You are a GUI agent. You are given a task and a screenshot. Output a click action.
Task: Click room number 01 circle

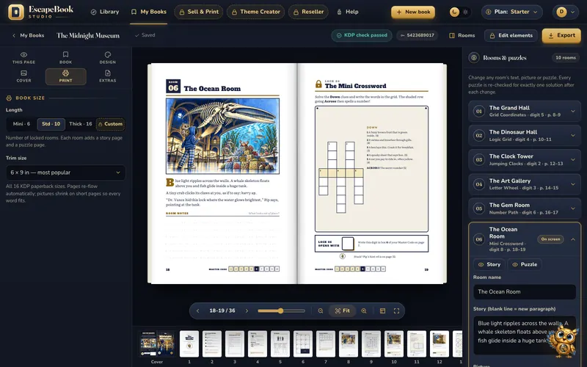point(479,112)
